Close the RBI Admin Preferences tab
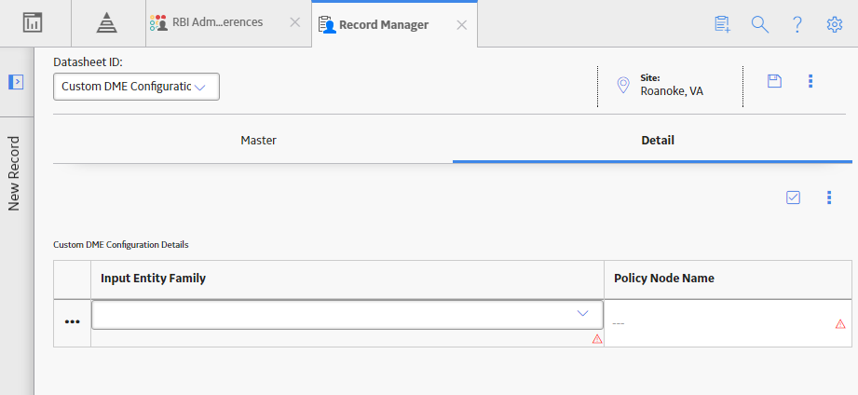This screenshot has width=858, height=395. coord(295,22)
